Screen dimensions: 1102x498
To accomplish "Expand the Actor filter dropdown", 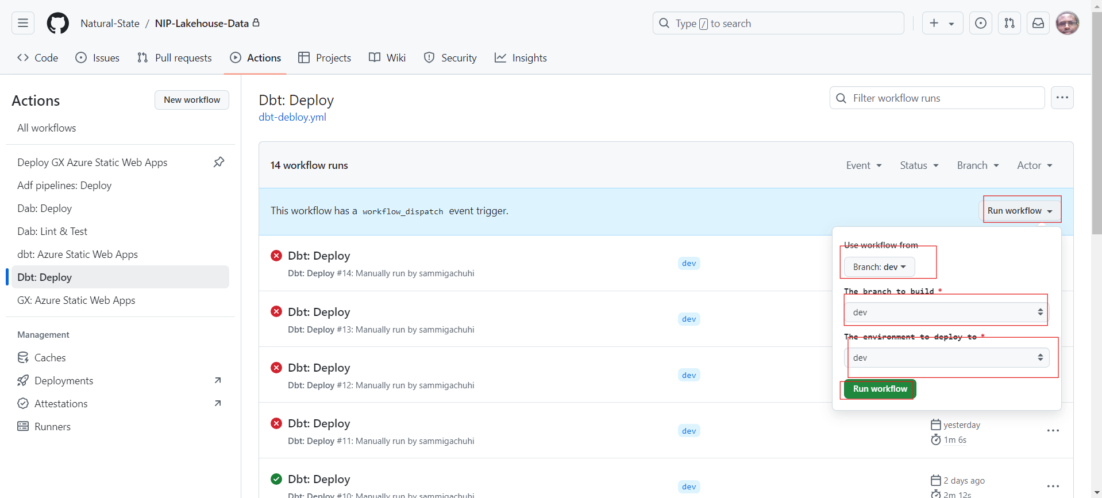I will (x=1035, y=165).
